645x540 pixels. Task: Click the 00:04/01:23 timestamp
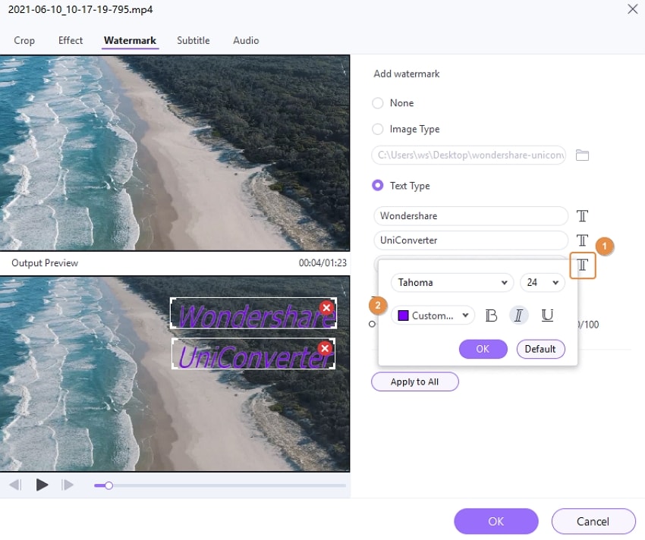click(322, 263)
